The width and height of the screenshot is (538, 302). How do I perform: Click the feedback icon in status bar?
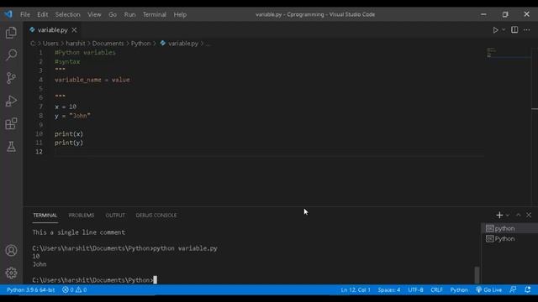513,290
